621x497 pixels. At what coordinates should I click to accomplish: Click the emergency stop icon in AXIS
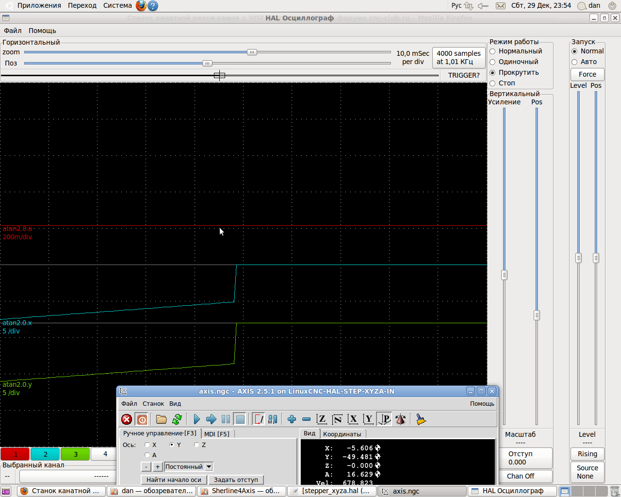(127, 419)
